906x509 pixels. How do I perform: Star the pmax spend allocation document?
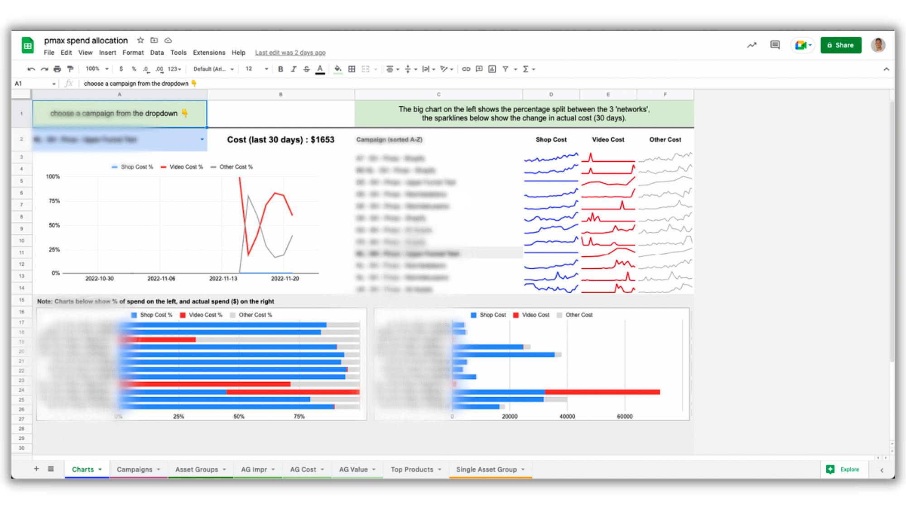point(140,40)
